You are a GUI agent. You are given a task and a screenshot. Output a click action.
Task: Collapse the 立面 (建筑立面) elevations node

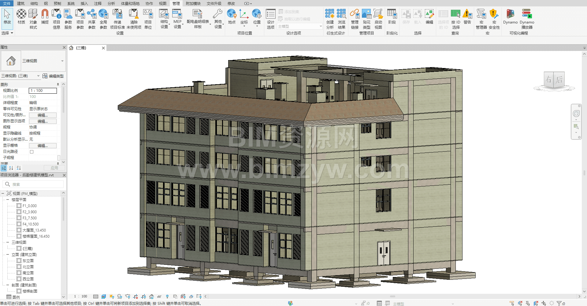(x=8, y=254)
